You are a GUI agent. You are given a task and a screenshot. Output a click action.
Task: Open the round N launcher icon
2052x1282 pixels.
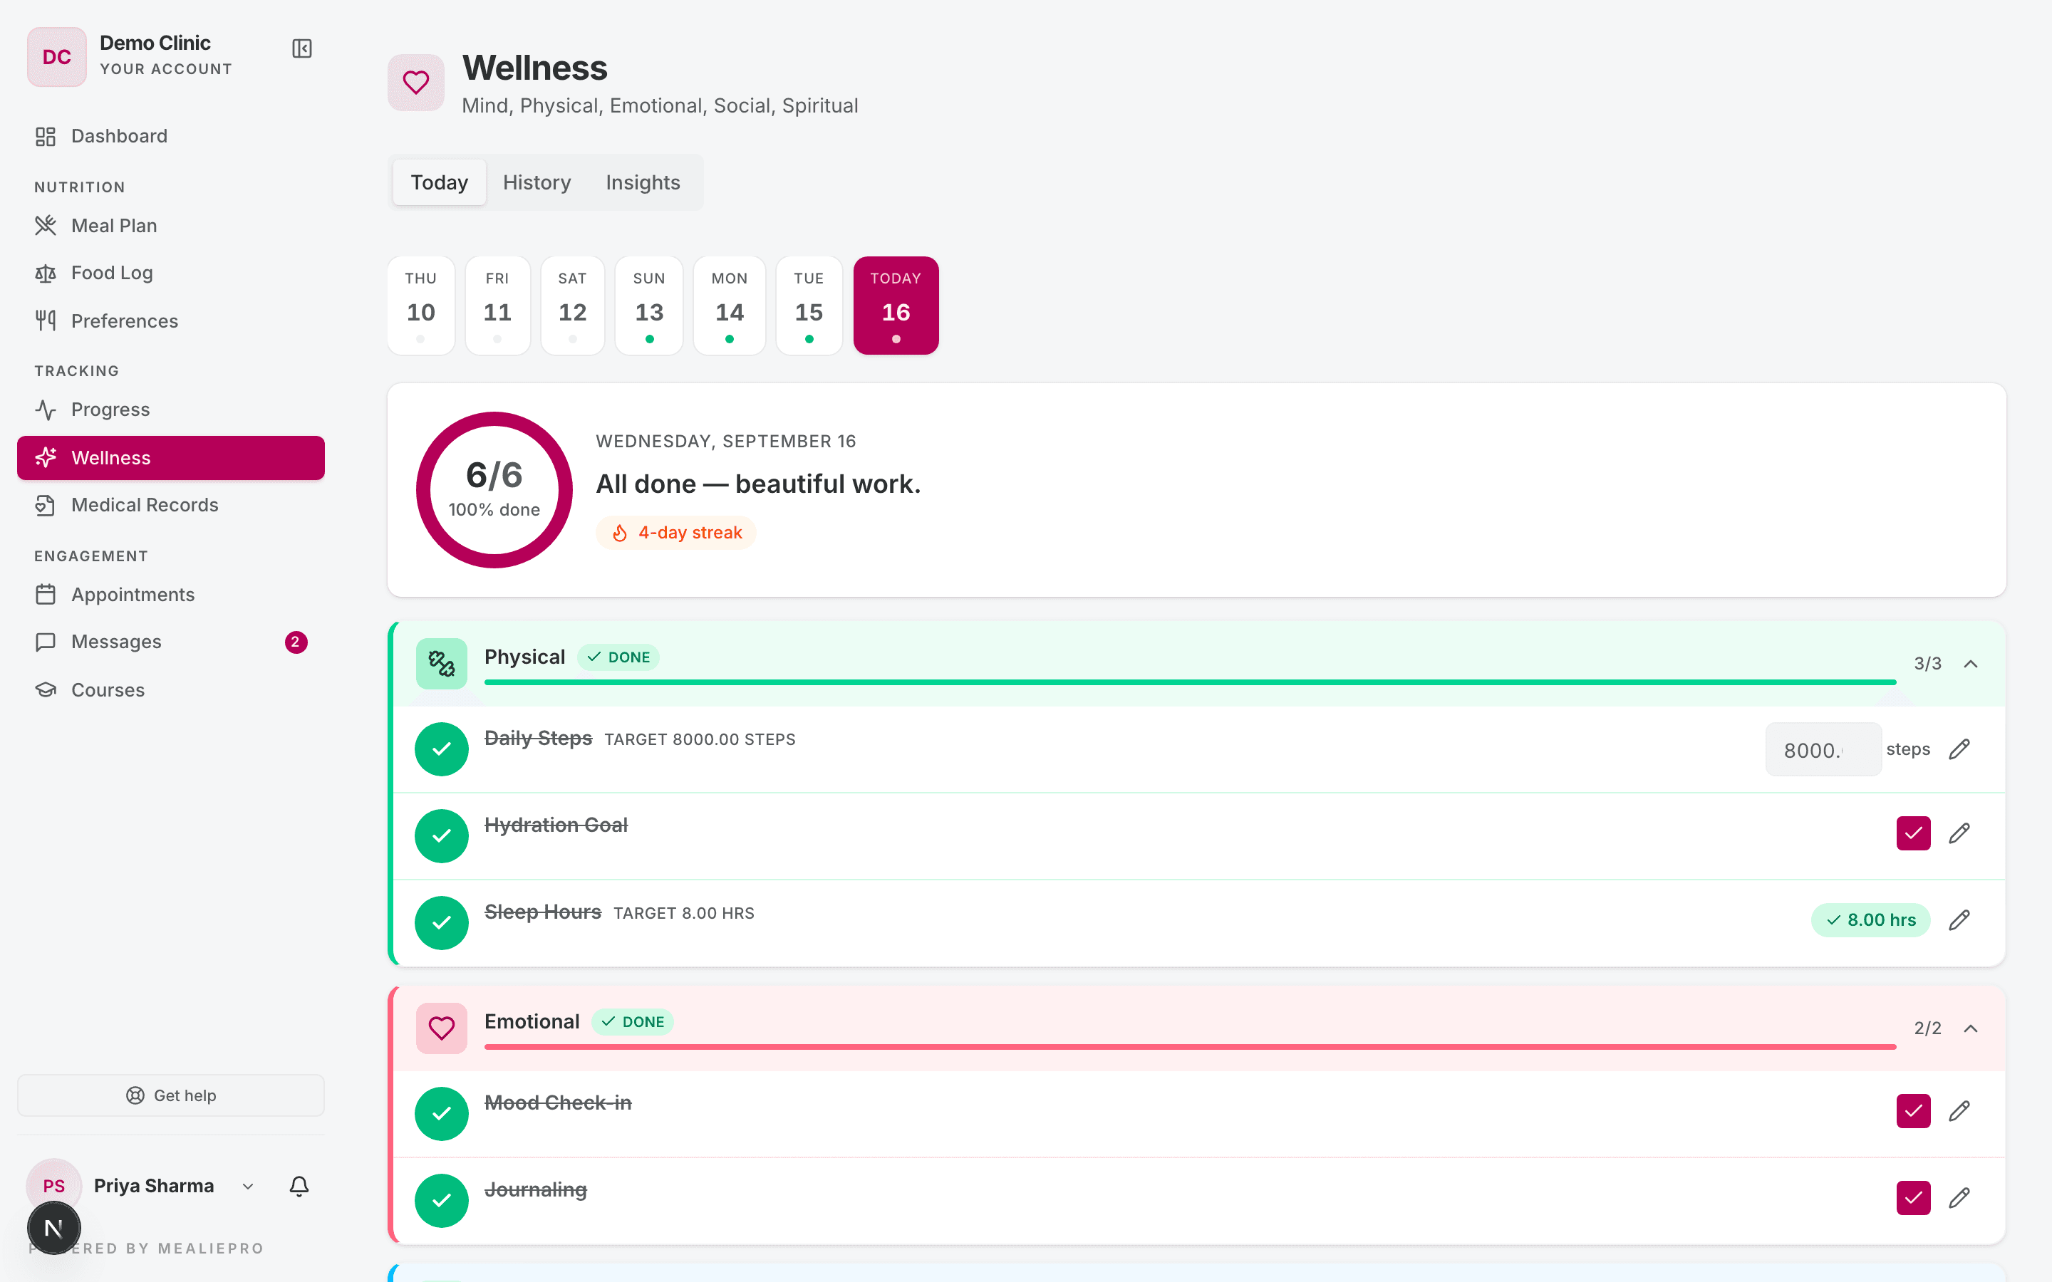(53, 1228)
